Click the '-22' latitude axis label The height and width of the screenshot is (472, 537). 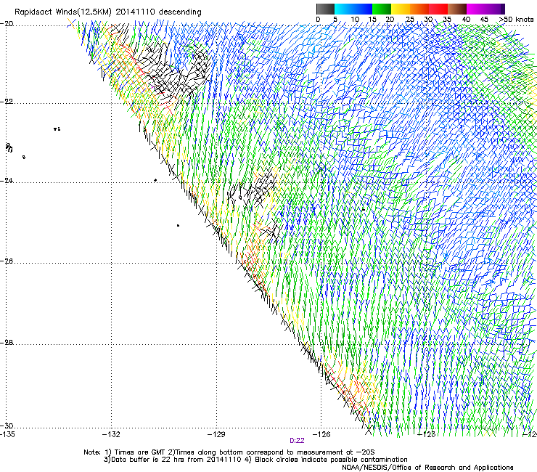(x=7, y=102)
